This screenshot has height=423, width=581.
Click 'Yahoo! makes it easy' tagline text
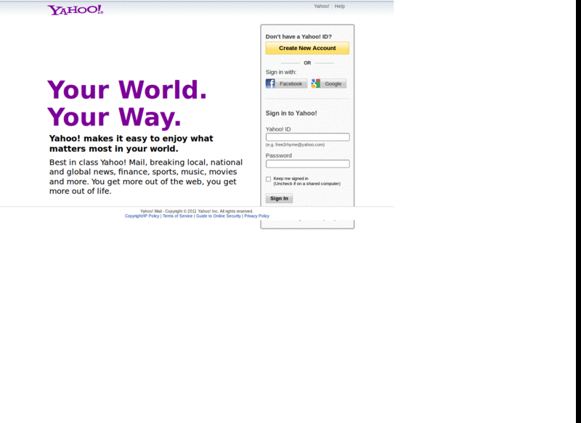tap(131, 144)
